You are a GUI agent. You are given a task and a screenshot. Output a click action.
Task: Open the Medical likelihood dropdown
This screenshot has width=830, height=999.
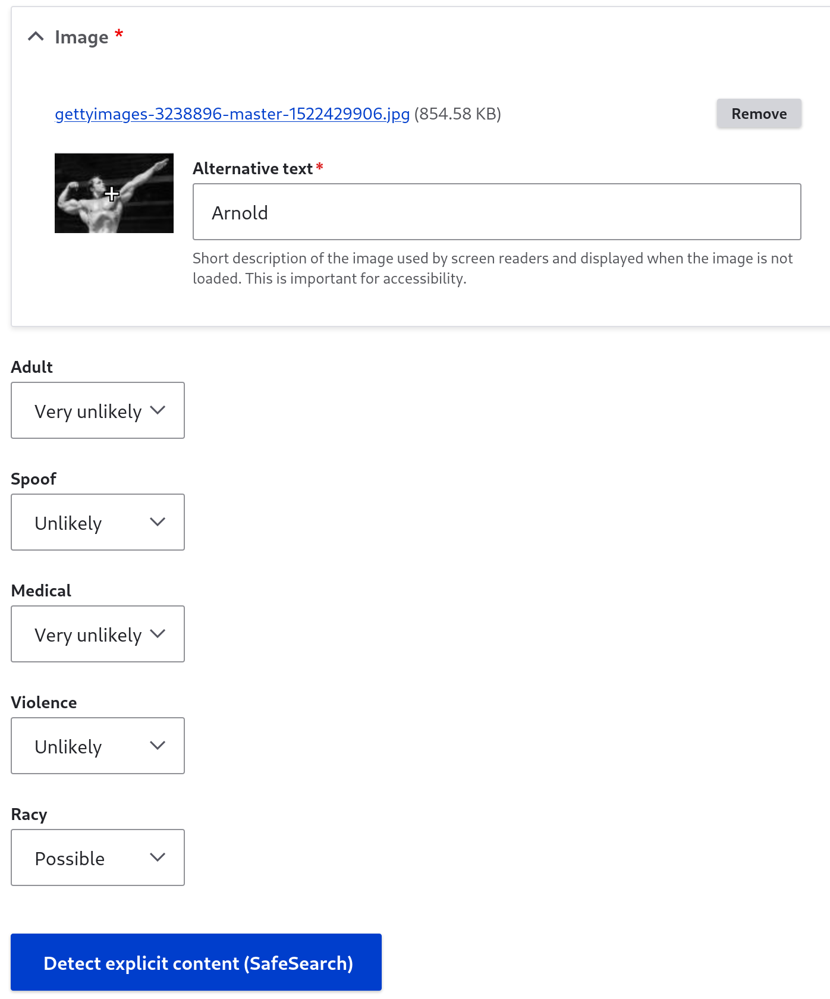[98, 634]
